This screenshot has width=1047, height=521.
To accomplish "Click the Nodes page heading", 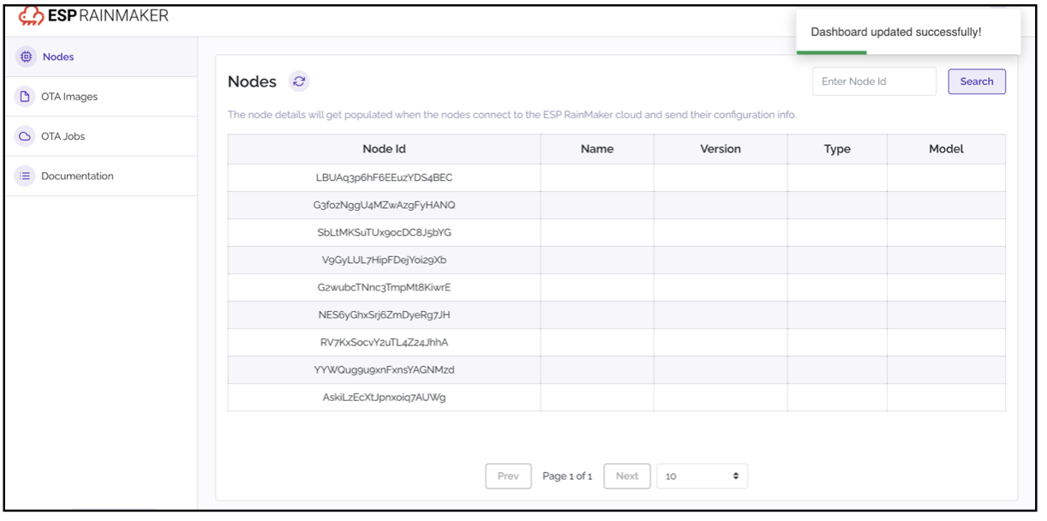I will (x=252, y=81).
